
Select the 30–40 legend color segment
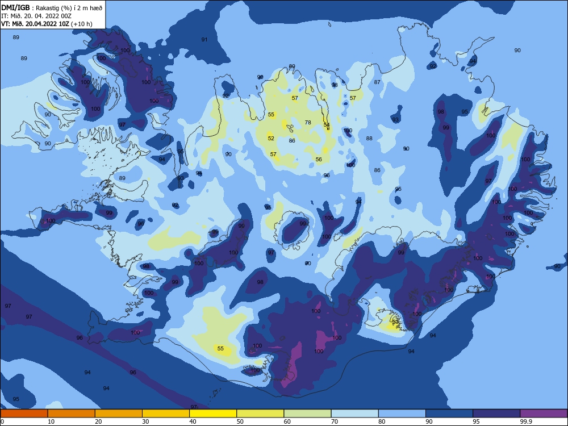[x=166, y=414]
